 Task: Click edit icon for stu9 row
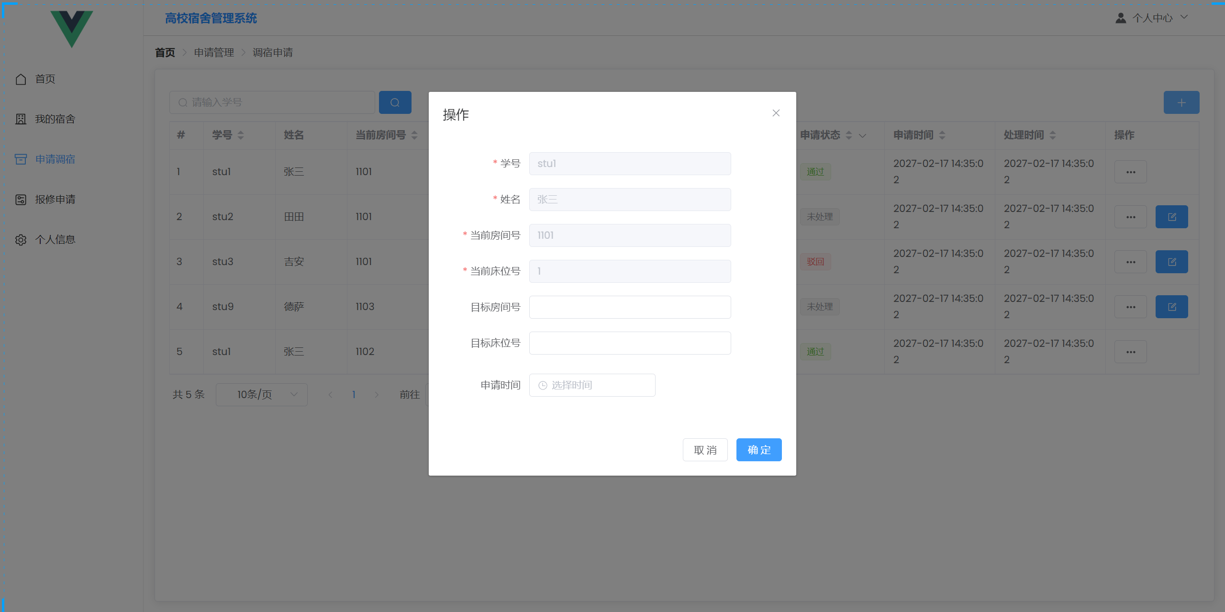[1171, 307]
